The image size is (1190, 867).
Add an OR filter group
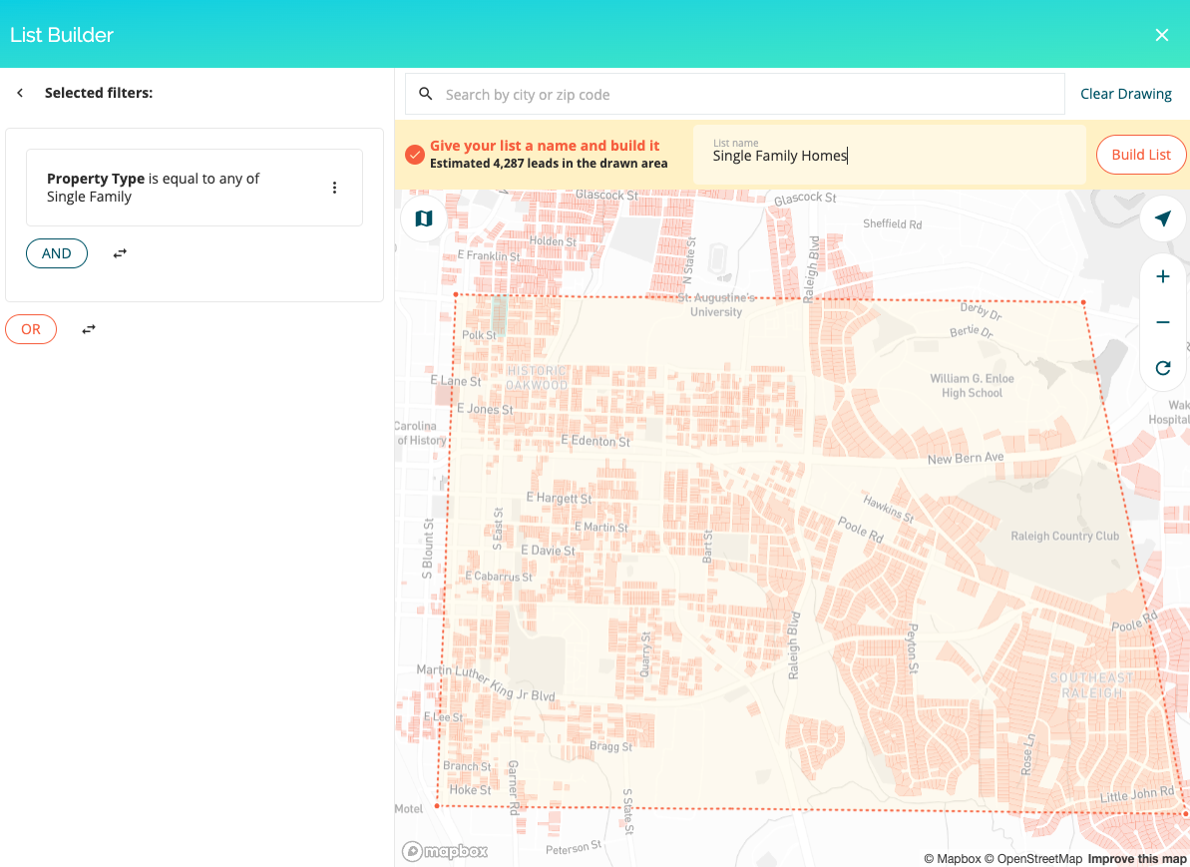(x=31, y=329)
